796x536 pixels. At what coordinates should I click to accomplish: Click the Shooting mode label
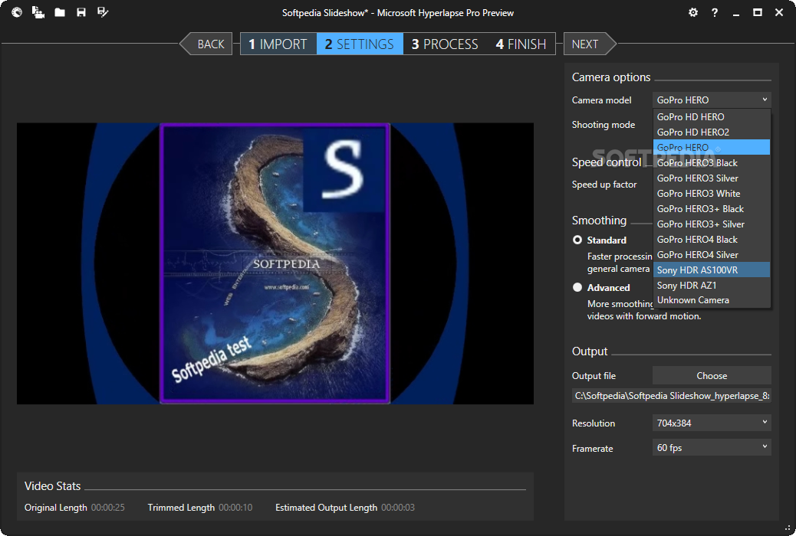603,125
